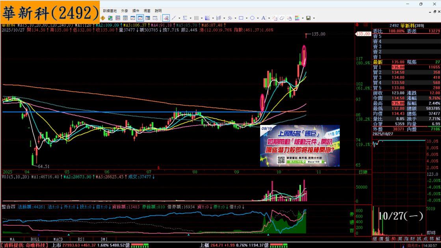
Task: Click the 上櫃 264.71 index status entry
Action: coord(234,245)
